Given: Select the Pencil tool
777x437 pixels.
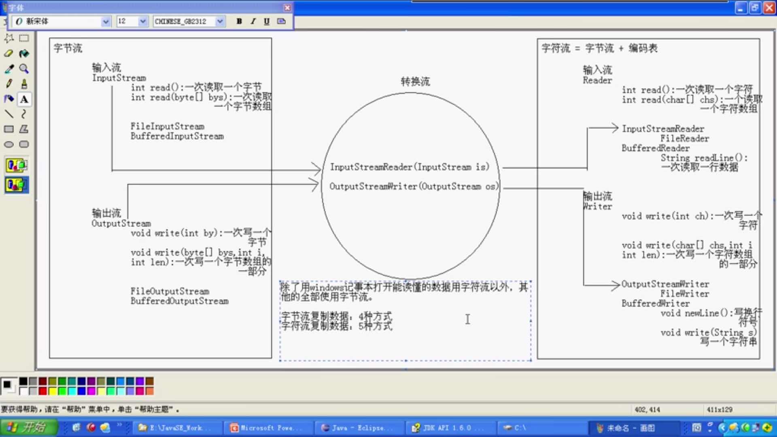Looking at the screenshot, I should pyautogui.click(x=9, y=84).
